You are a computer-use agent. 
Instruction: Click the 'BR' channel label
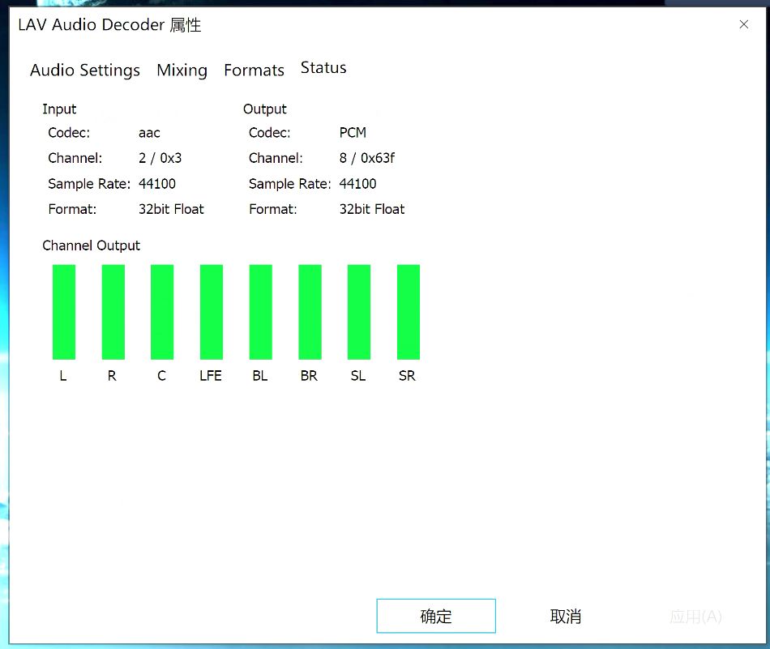[309, 376]
